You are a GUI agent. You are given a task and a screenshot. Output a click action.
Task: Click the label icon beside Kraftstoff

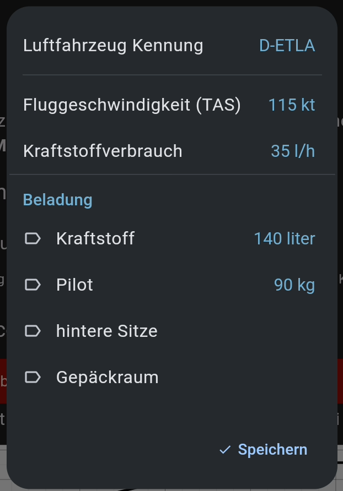pos(33,239)
